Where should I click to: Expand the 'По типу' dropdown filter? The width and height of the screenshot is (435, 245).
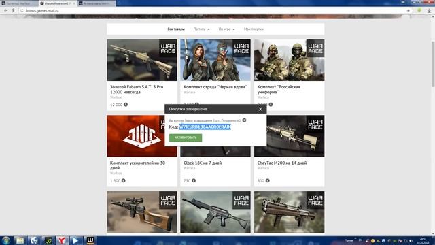201,29
